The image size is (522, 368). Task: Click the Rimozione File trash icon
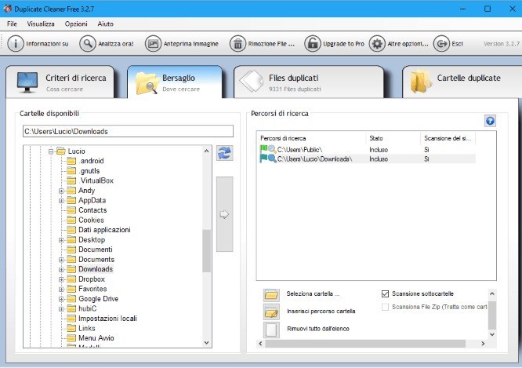[237, 43]
